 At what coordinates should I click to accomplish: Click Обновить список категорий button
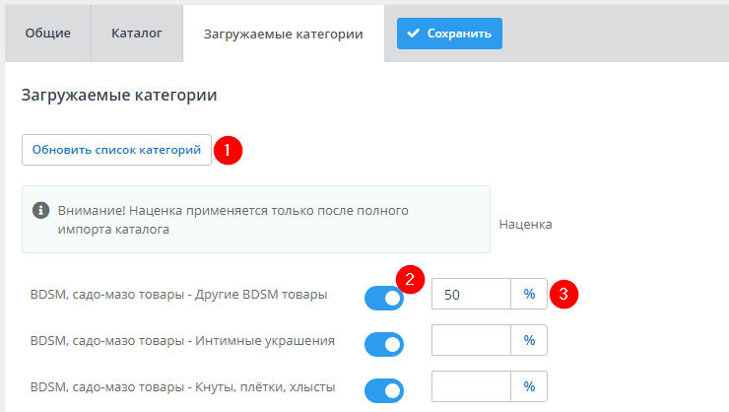coord(116,150)
